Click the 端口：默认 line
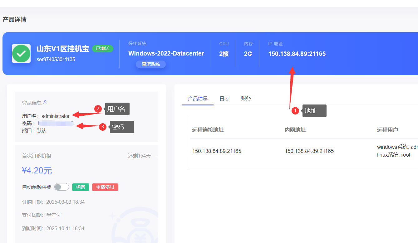This screenshot has width=418, height=243. point(34,131)
